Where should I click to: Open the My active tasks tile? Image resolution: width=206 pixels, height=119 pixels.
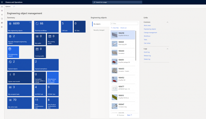pyautogui.click(x=19, y=103)
